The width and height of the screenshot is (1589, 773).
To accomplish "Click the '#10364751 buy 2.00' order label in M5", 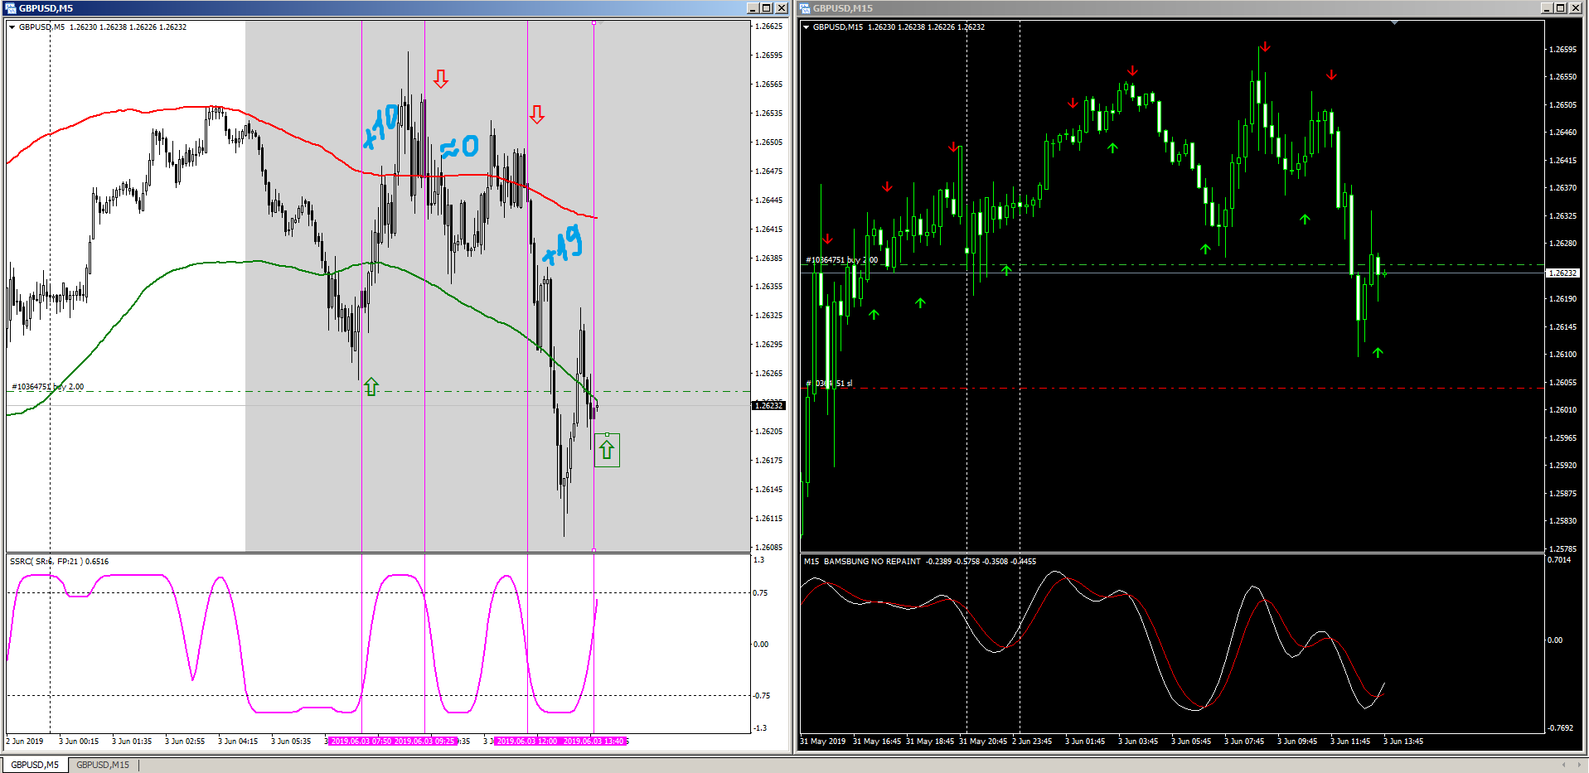I will click(47, 387).
